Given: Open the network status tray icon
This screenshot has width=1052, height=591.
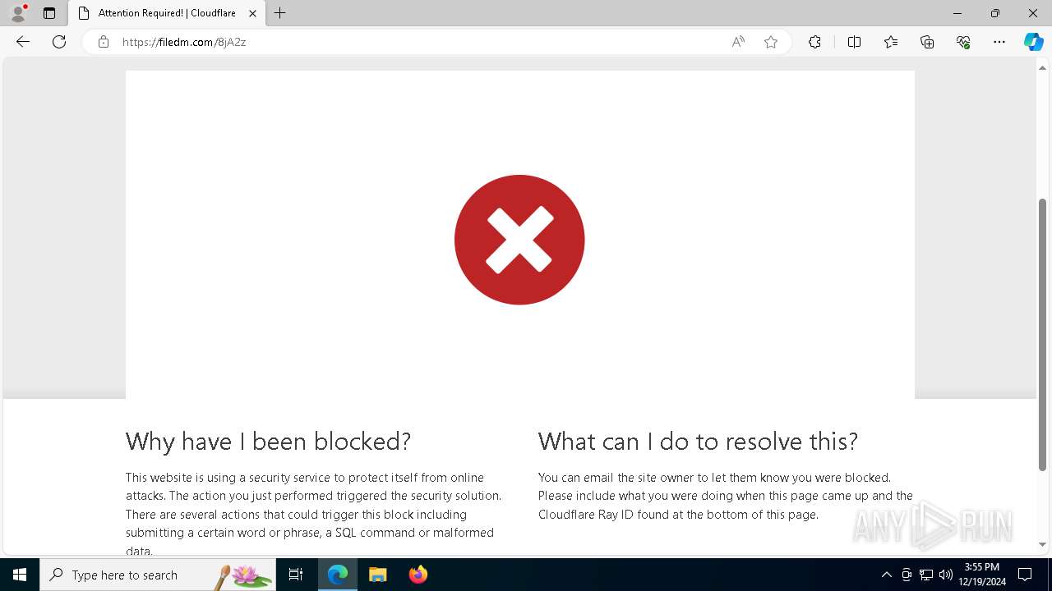Looking at the screenshot, I should [x=926, y=575].
